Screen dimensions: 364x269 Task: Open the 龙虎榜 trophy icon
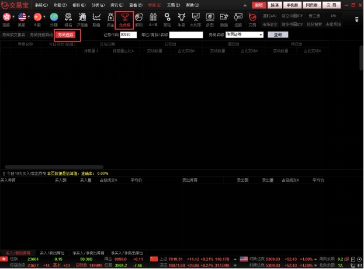click(x=124, y=19)
